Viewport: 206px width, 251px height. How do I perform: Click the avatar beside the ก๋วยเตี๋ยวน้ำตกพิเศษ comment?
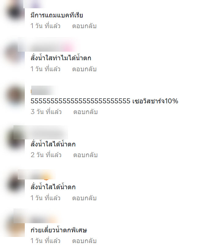16,227
